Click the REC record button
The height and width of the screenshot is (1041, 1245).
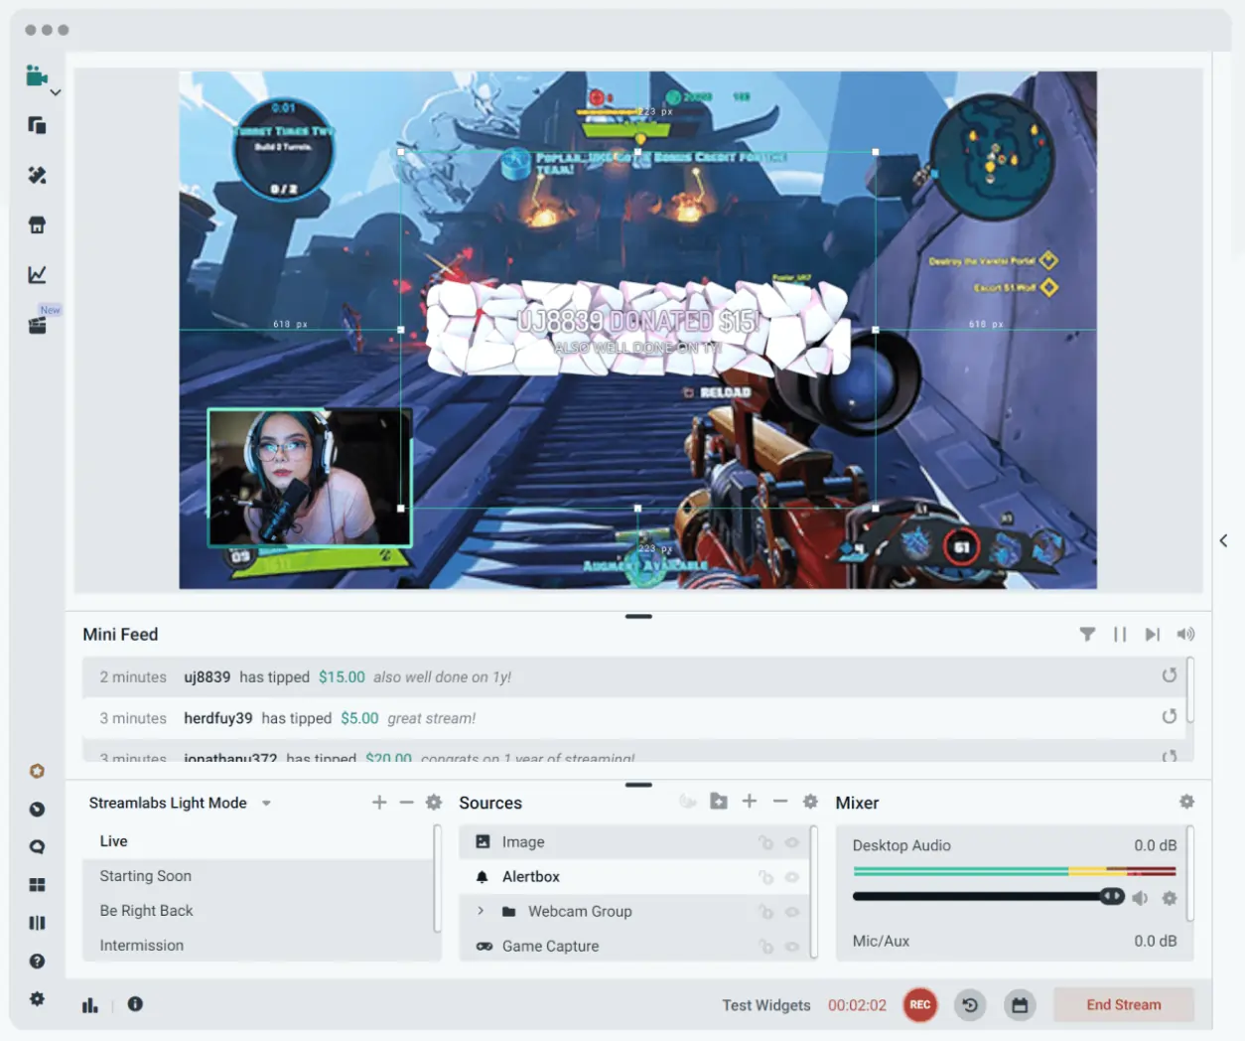(919, 1004)
